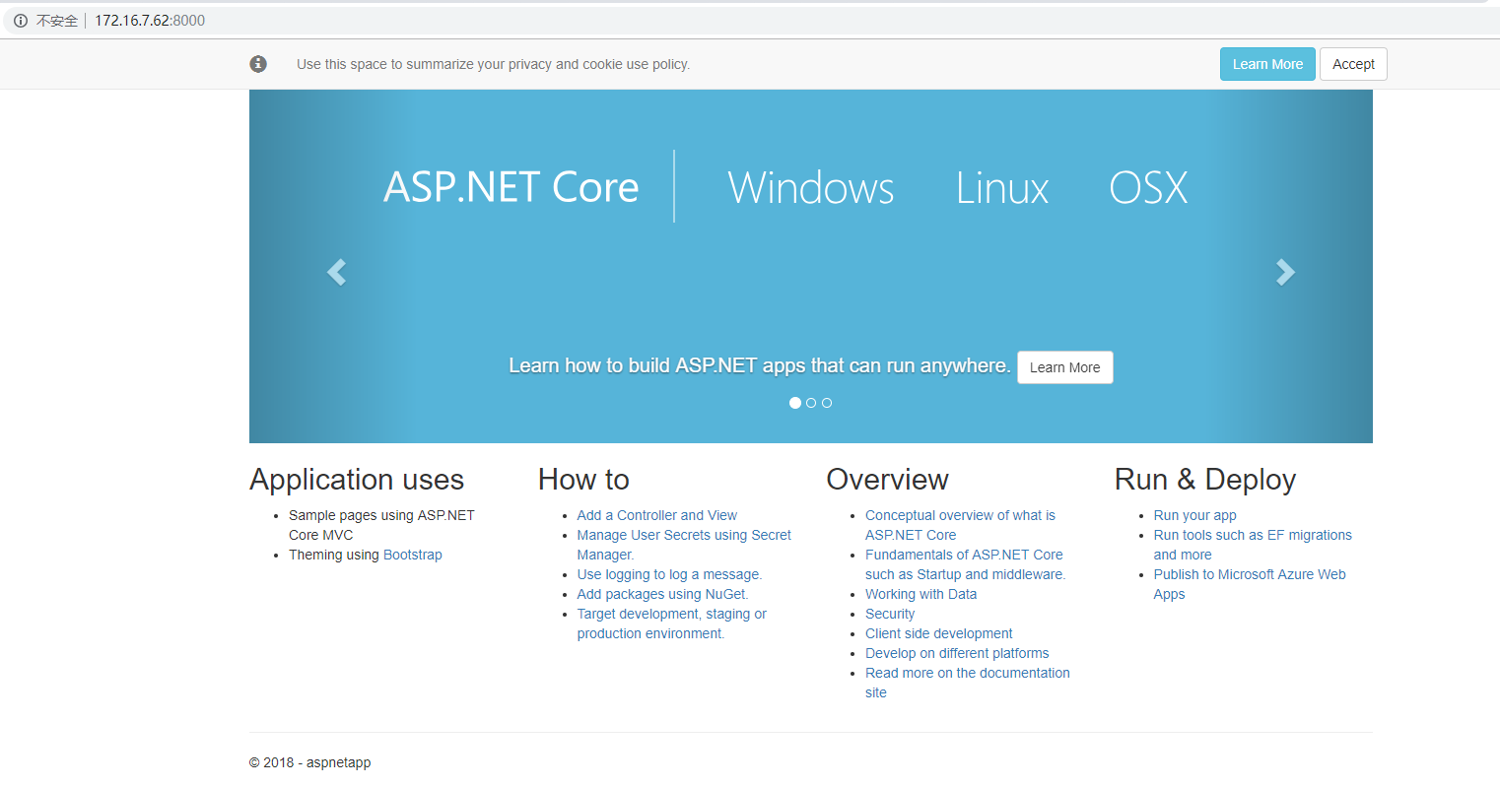Click the site info icon in address bar
The image size is (1500, 787).
click(20, 21)
